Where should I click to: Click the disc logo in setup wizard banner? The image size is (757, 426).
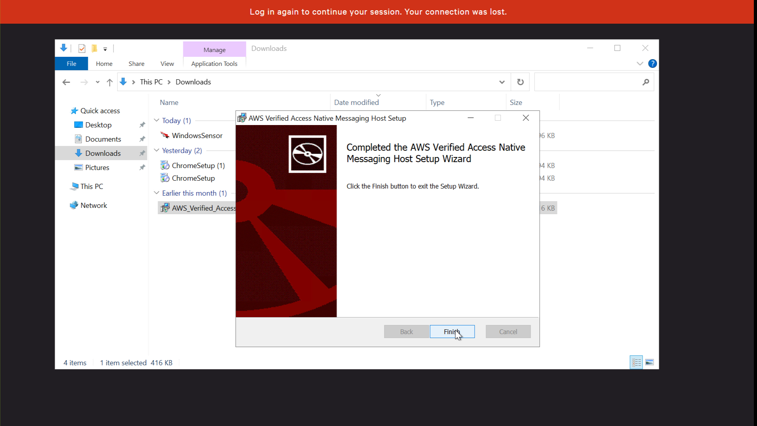tap(308, 154)
